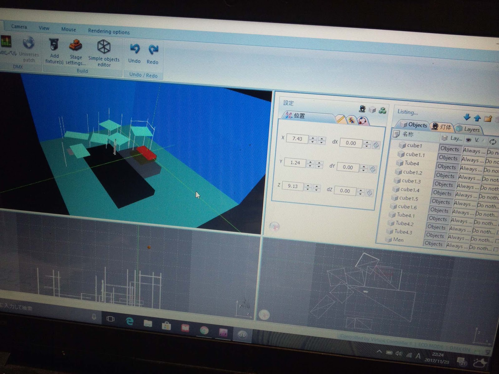Open the Rendering options tab
499x374 pixels.
pos(109,31)
